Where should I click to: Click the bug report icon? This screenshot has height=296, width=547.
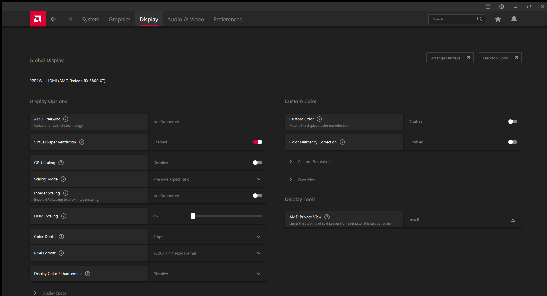coord(488,7)
